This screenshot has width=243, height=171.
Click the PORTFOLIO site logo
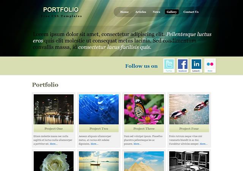pos(61,9)
